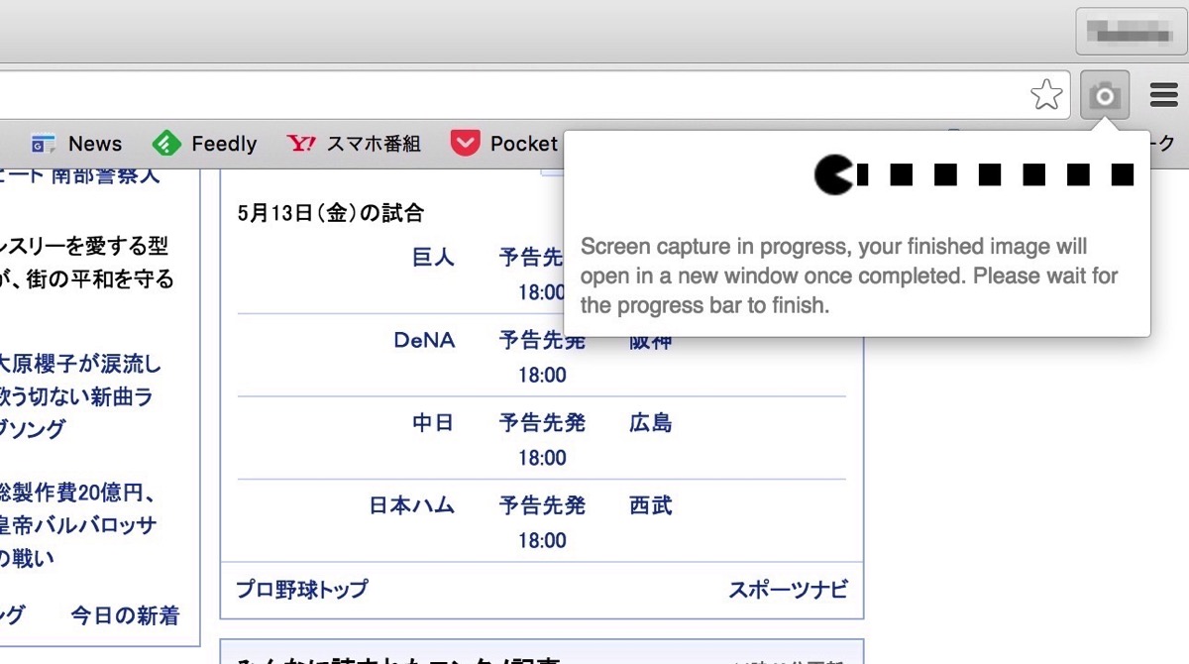Click 予告先発 in the DeNA row
Image resolution: width=1189 pixels, height=664 pixels.
tap(542, 341)
